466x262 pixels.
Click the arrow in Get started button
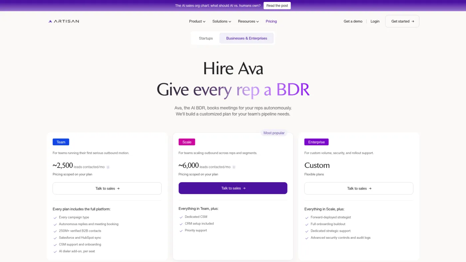tap(413, 21)
